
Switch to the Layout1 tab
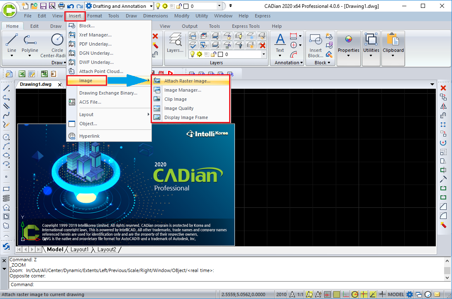[79, 250]
